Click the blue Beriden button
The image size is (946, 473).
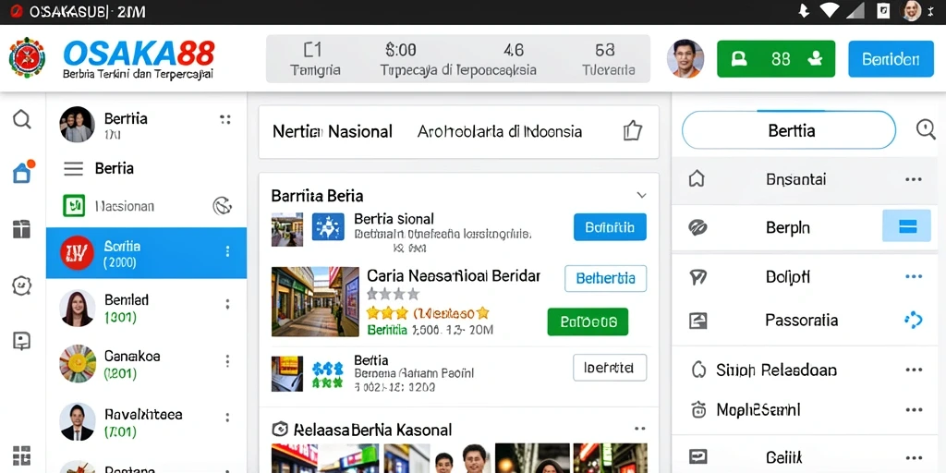pyautogui.click(x=891, y=58)
